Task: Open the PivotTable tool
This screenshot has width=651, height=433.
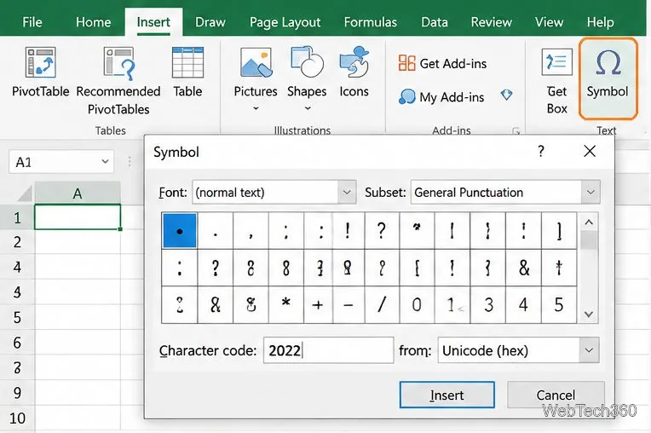Action: click(x=40, y=72)
